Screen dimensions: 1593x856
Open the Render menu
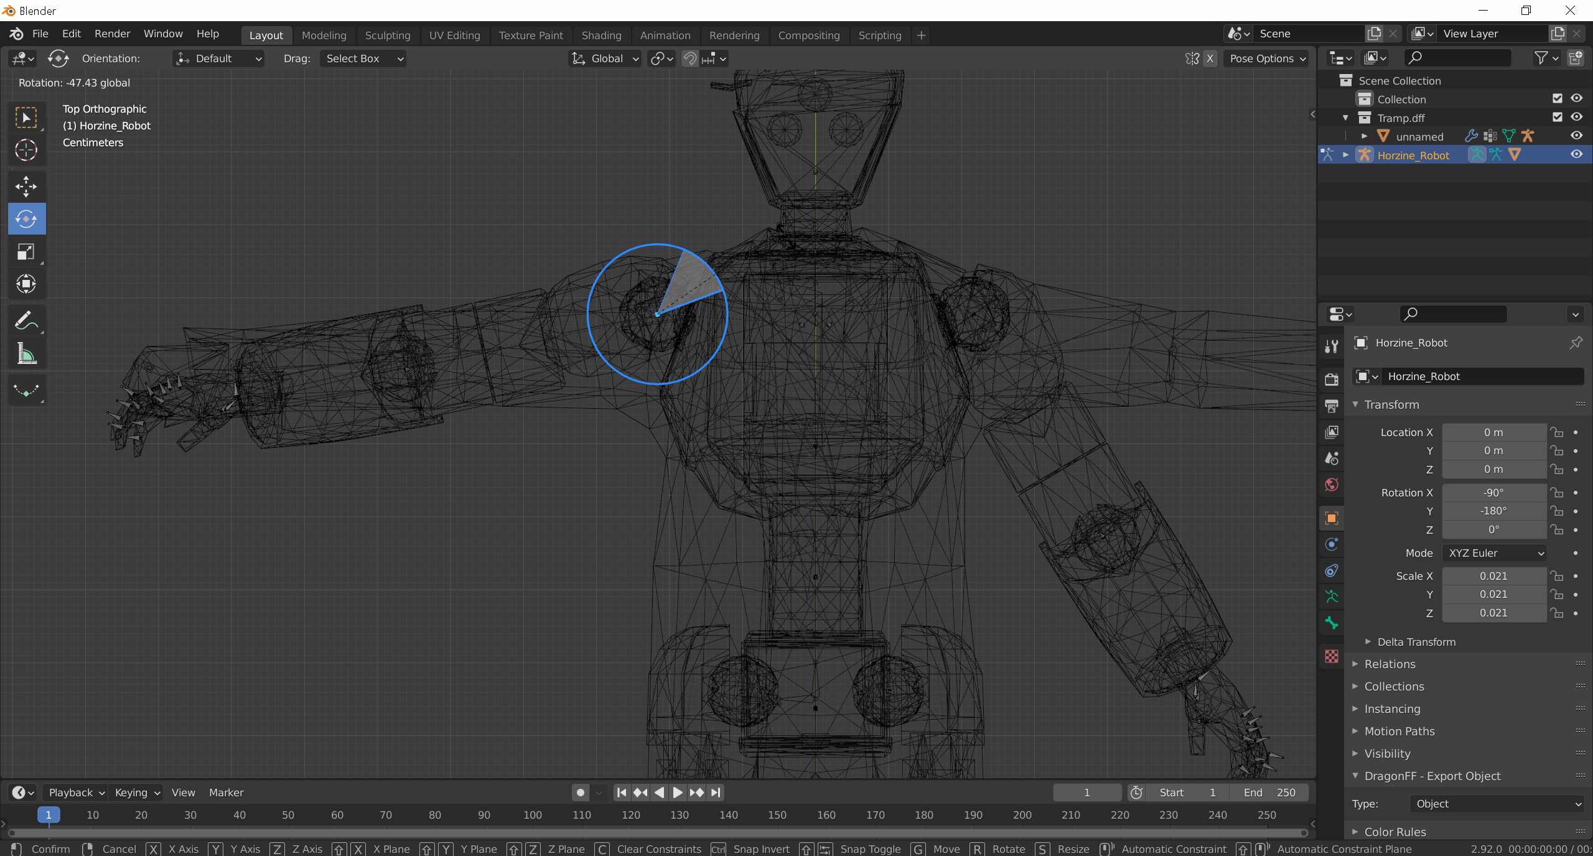click(x=112, y=34)
